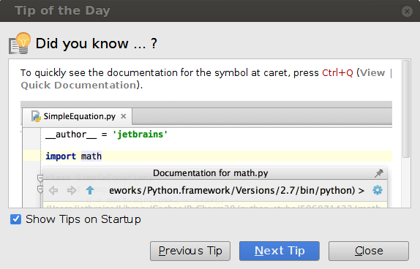Close the SimpleEquation.py tab with its x

[124, 116]
